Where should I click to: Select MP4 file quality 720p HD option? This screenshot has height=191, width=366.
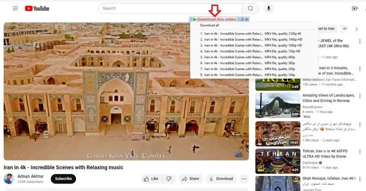[x=250, y=51]
